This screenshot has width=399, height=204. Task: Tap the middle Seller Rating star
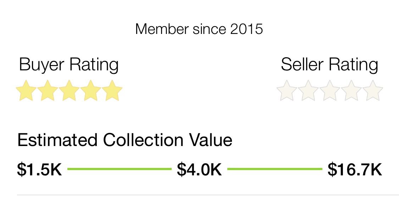(x=330, y=91)
